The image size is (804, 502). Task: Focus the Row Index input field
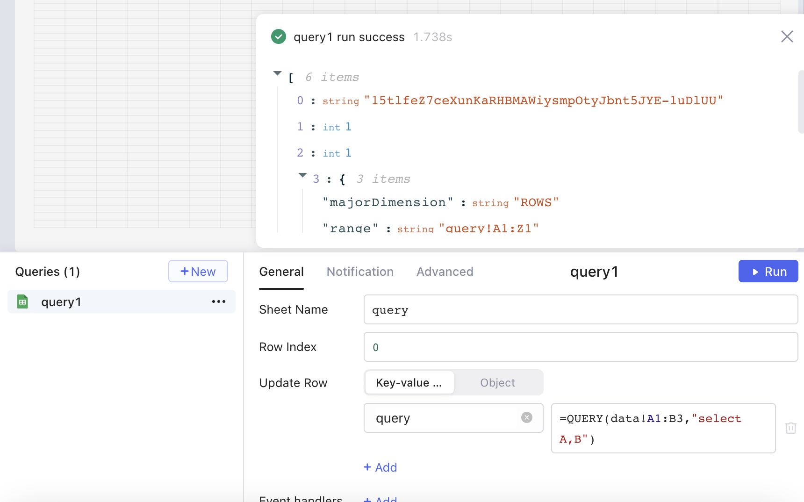[x=581, y=347]
